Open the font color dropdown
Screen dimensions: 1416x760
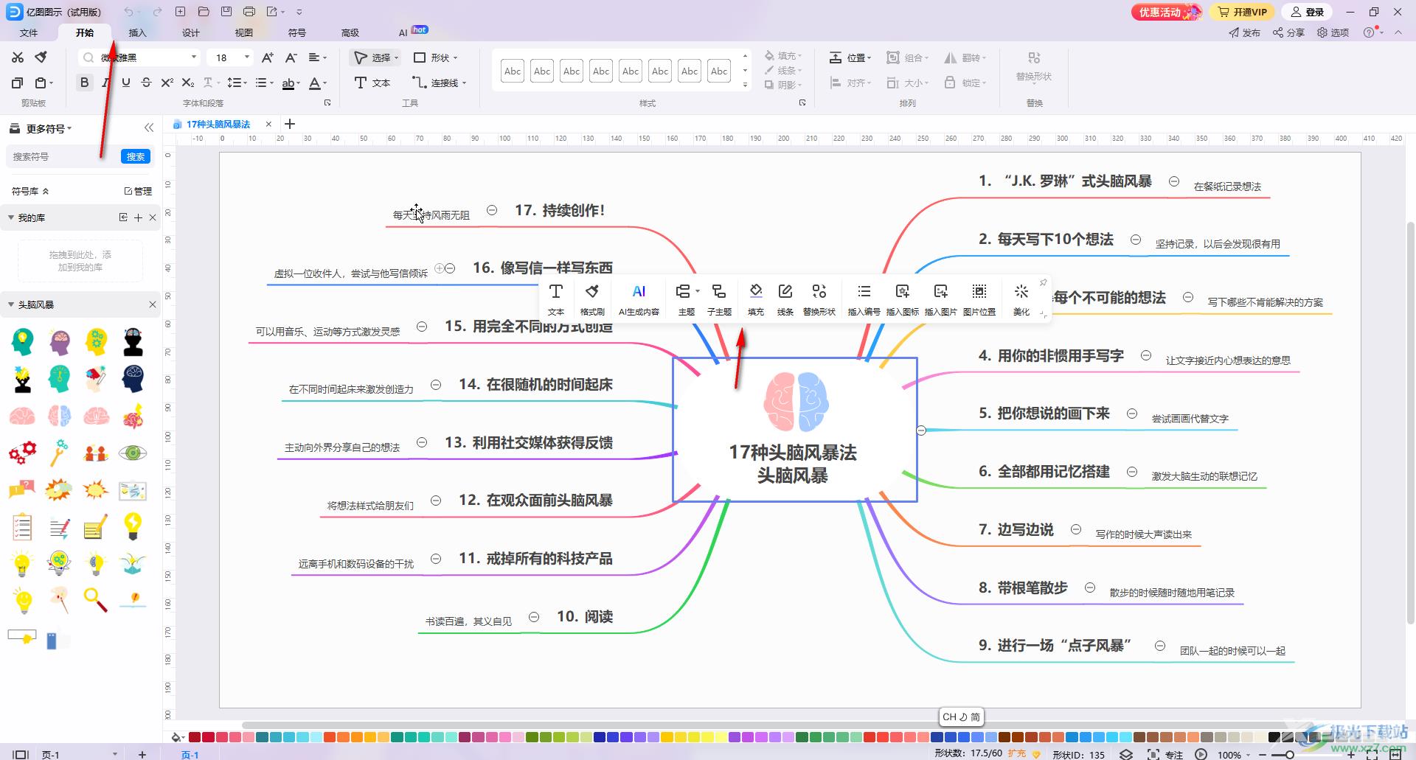coord(318,83)
